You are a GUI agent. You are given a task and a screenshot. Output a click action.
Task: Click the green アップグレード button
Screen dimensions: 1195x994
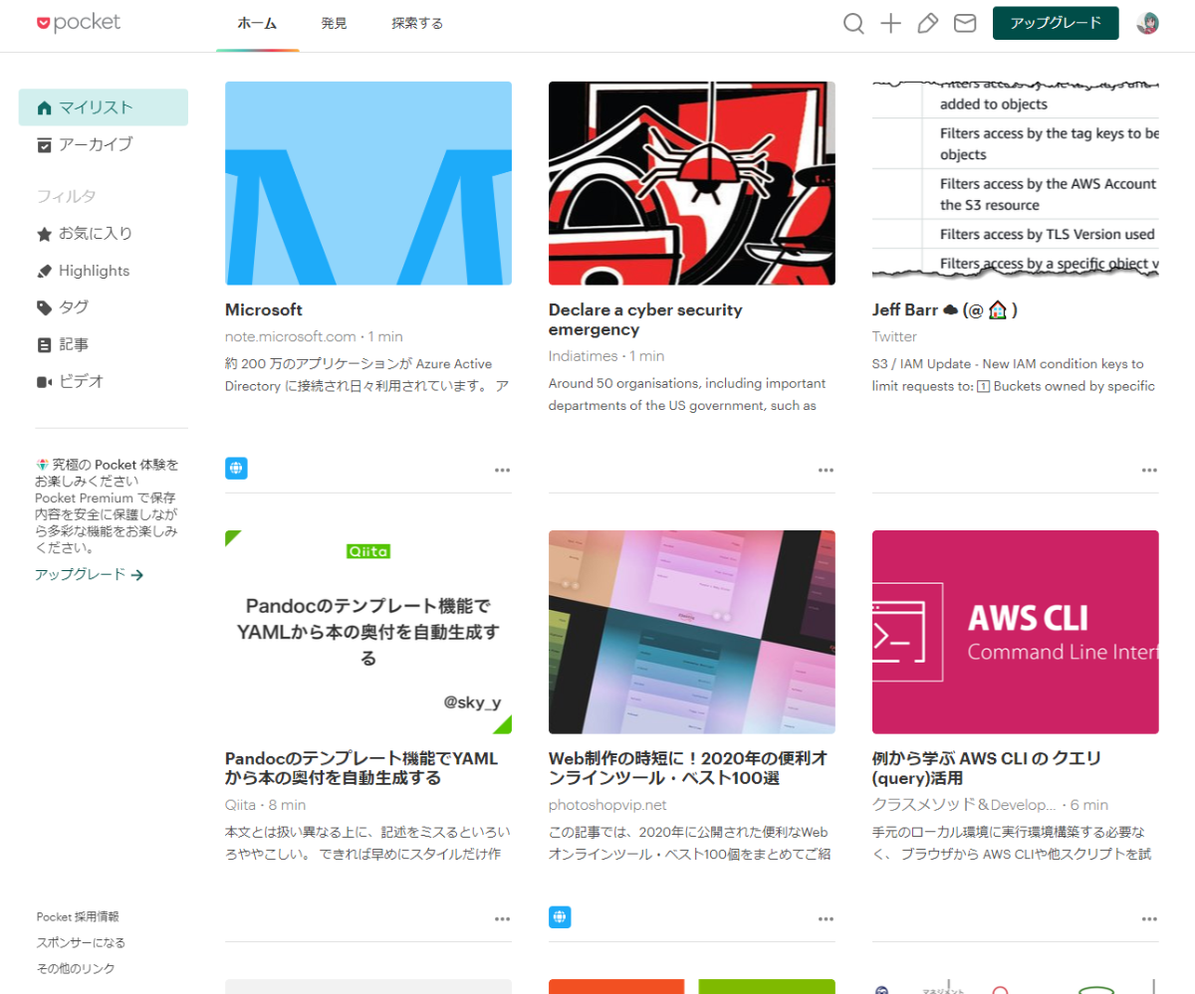click(1056, 24)
